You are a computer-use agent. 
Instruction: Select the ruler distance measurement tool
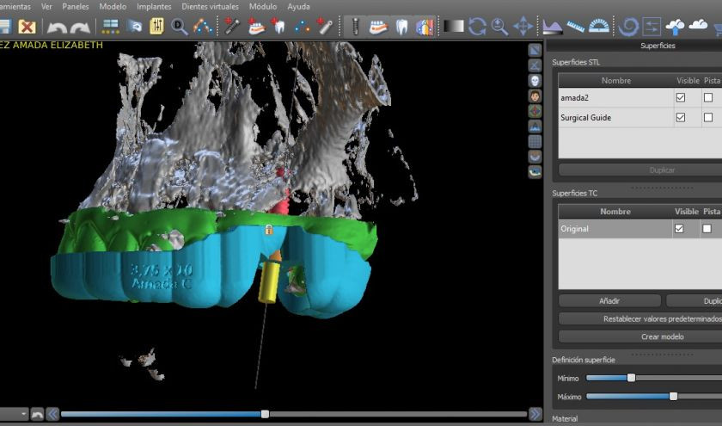[x=576, y=27]
